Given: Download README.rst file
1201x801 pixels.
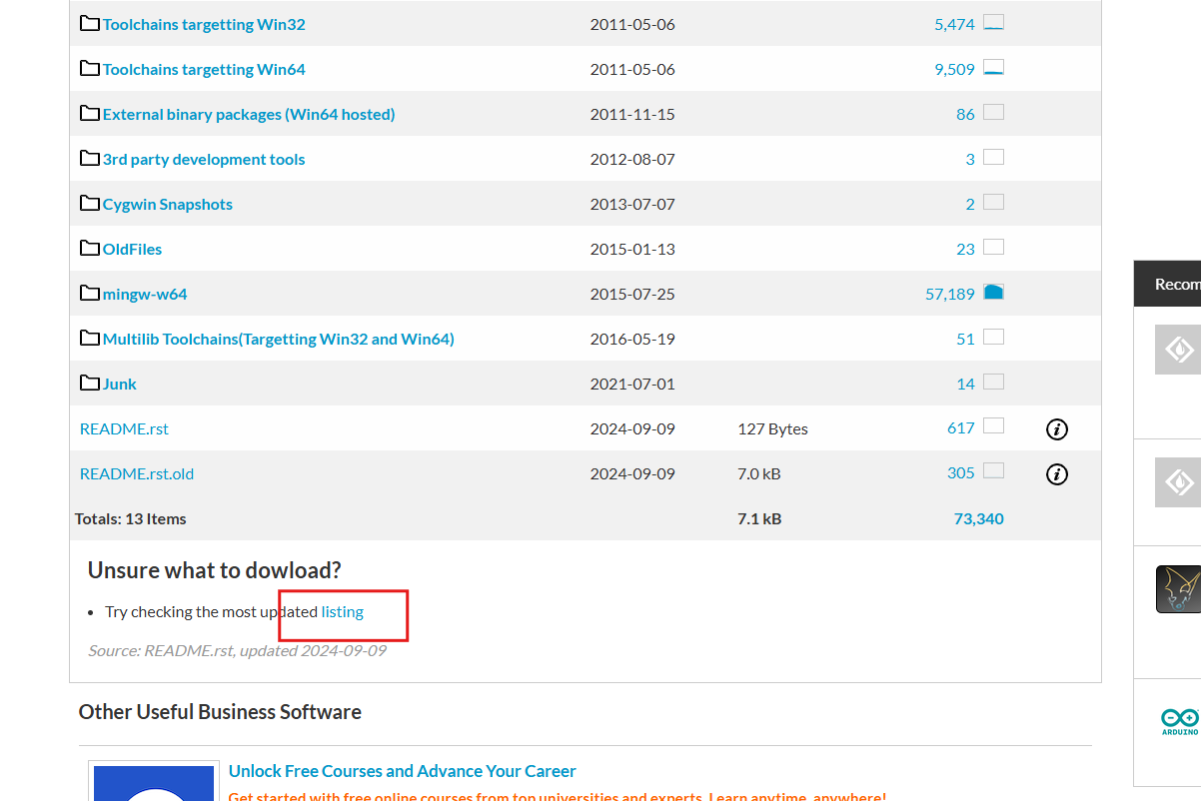Looking at the screenshot, I should [124, 428].
